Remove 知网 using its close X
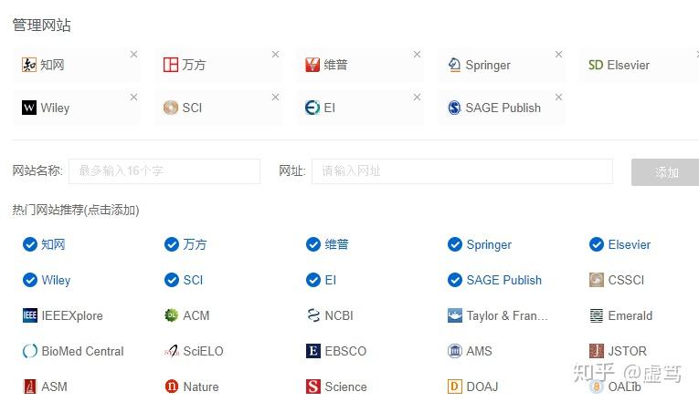Image resolution: width=699 pixels, height=402 pixels. [x=133, y=55]
